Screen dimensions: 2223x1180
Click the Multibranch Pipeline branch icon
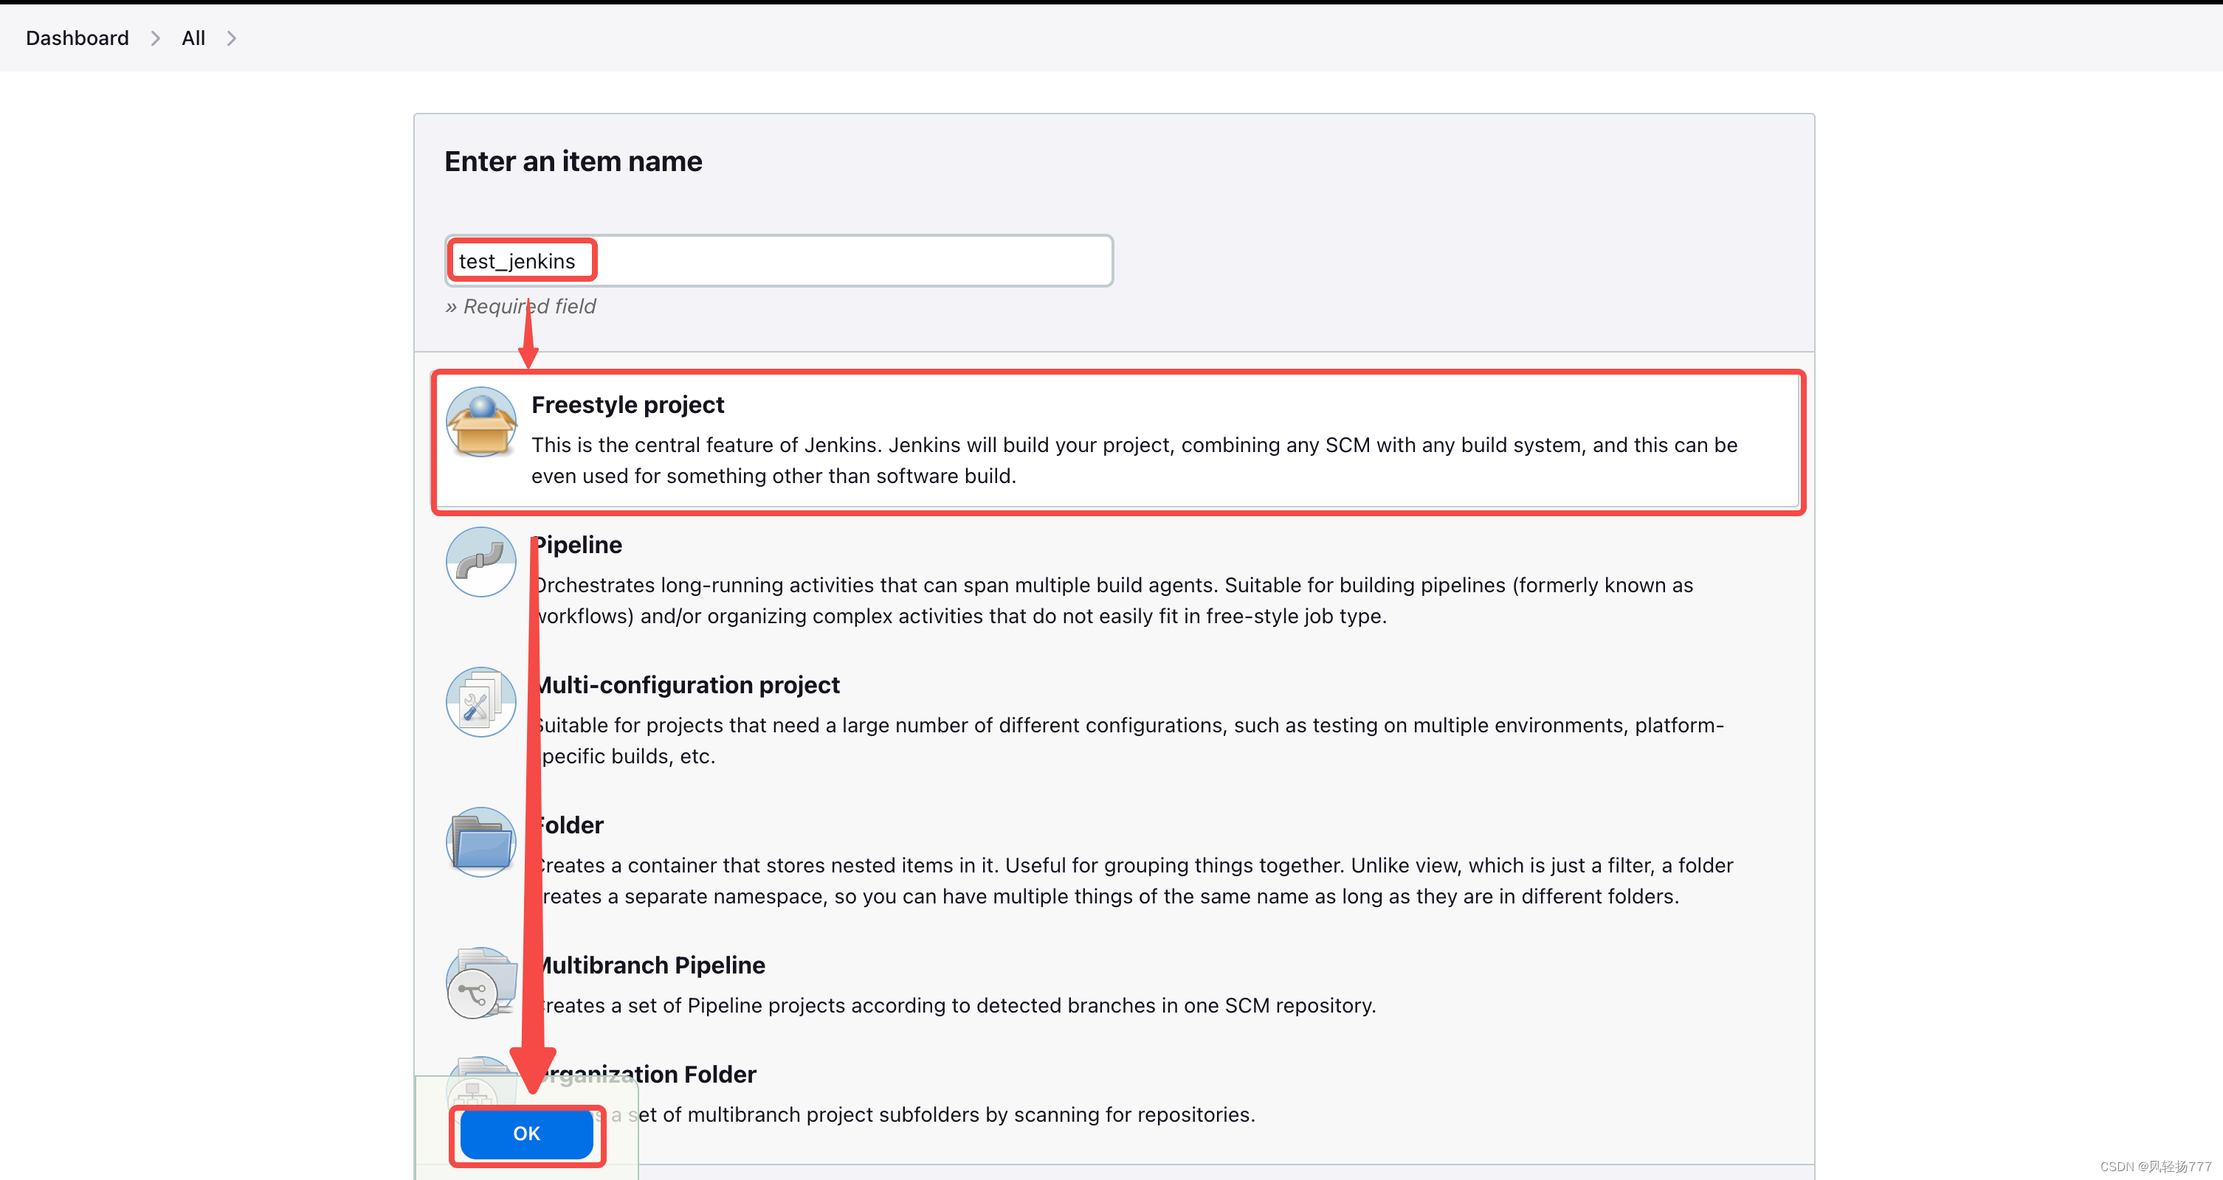pos(480,982)
